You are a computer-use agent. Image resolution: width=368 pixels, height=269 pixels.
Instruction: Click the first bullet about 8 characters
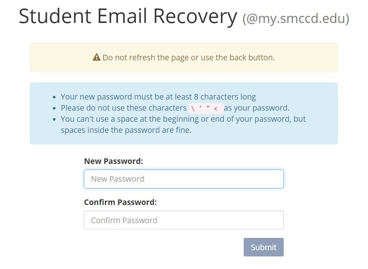coord(158,97)
